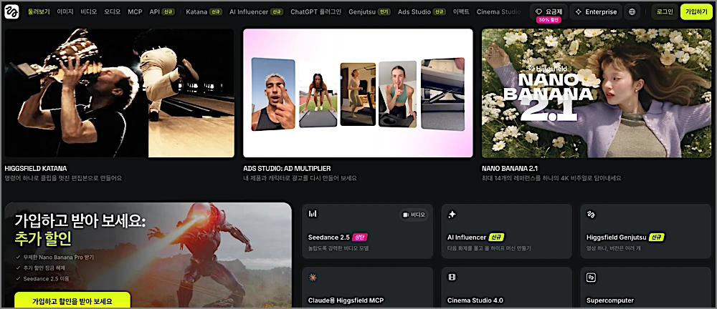The image size is (717, 309).
Task: Click text 내 제품과 캐릭터로 광고를 다시 만들어 보세요
Action: 300,179
